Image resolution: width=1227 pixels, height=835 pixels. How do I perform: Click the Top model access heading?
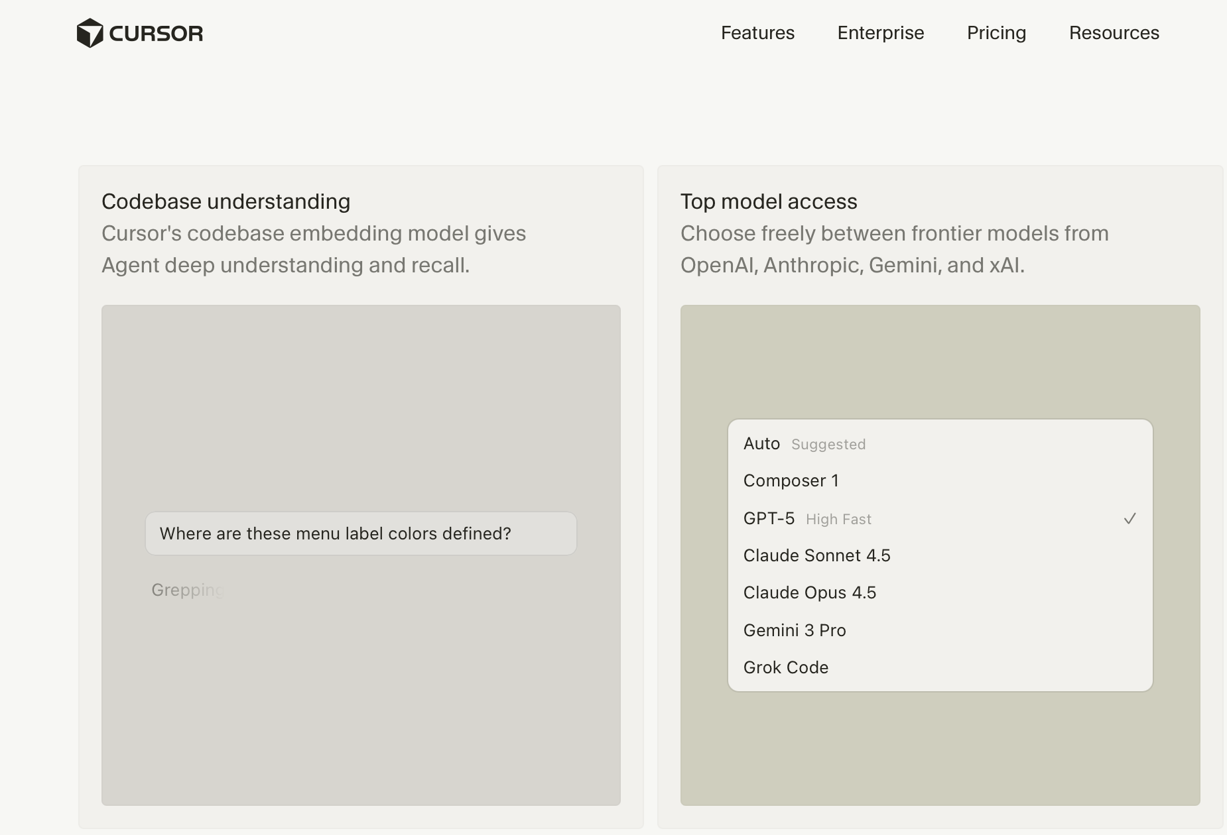coord(769,201)
